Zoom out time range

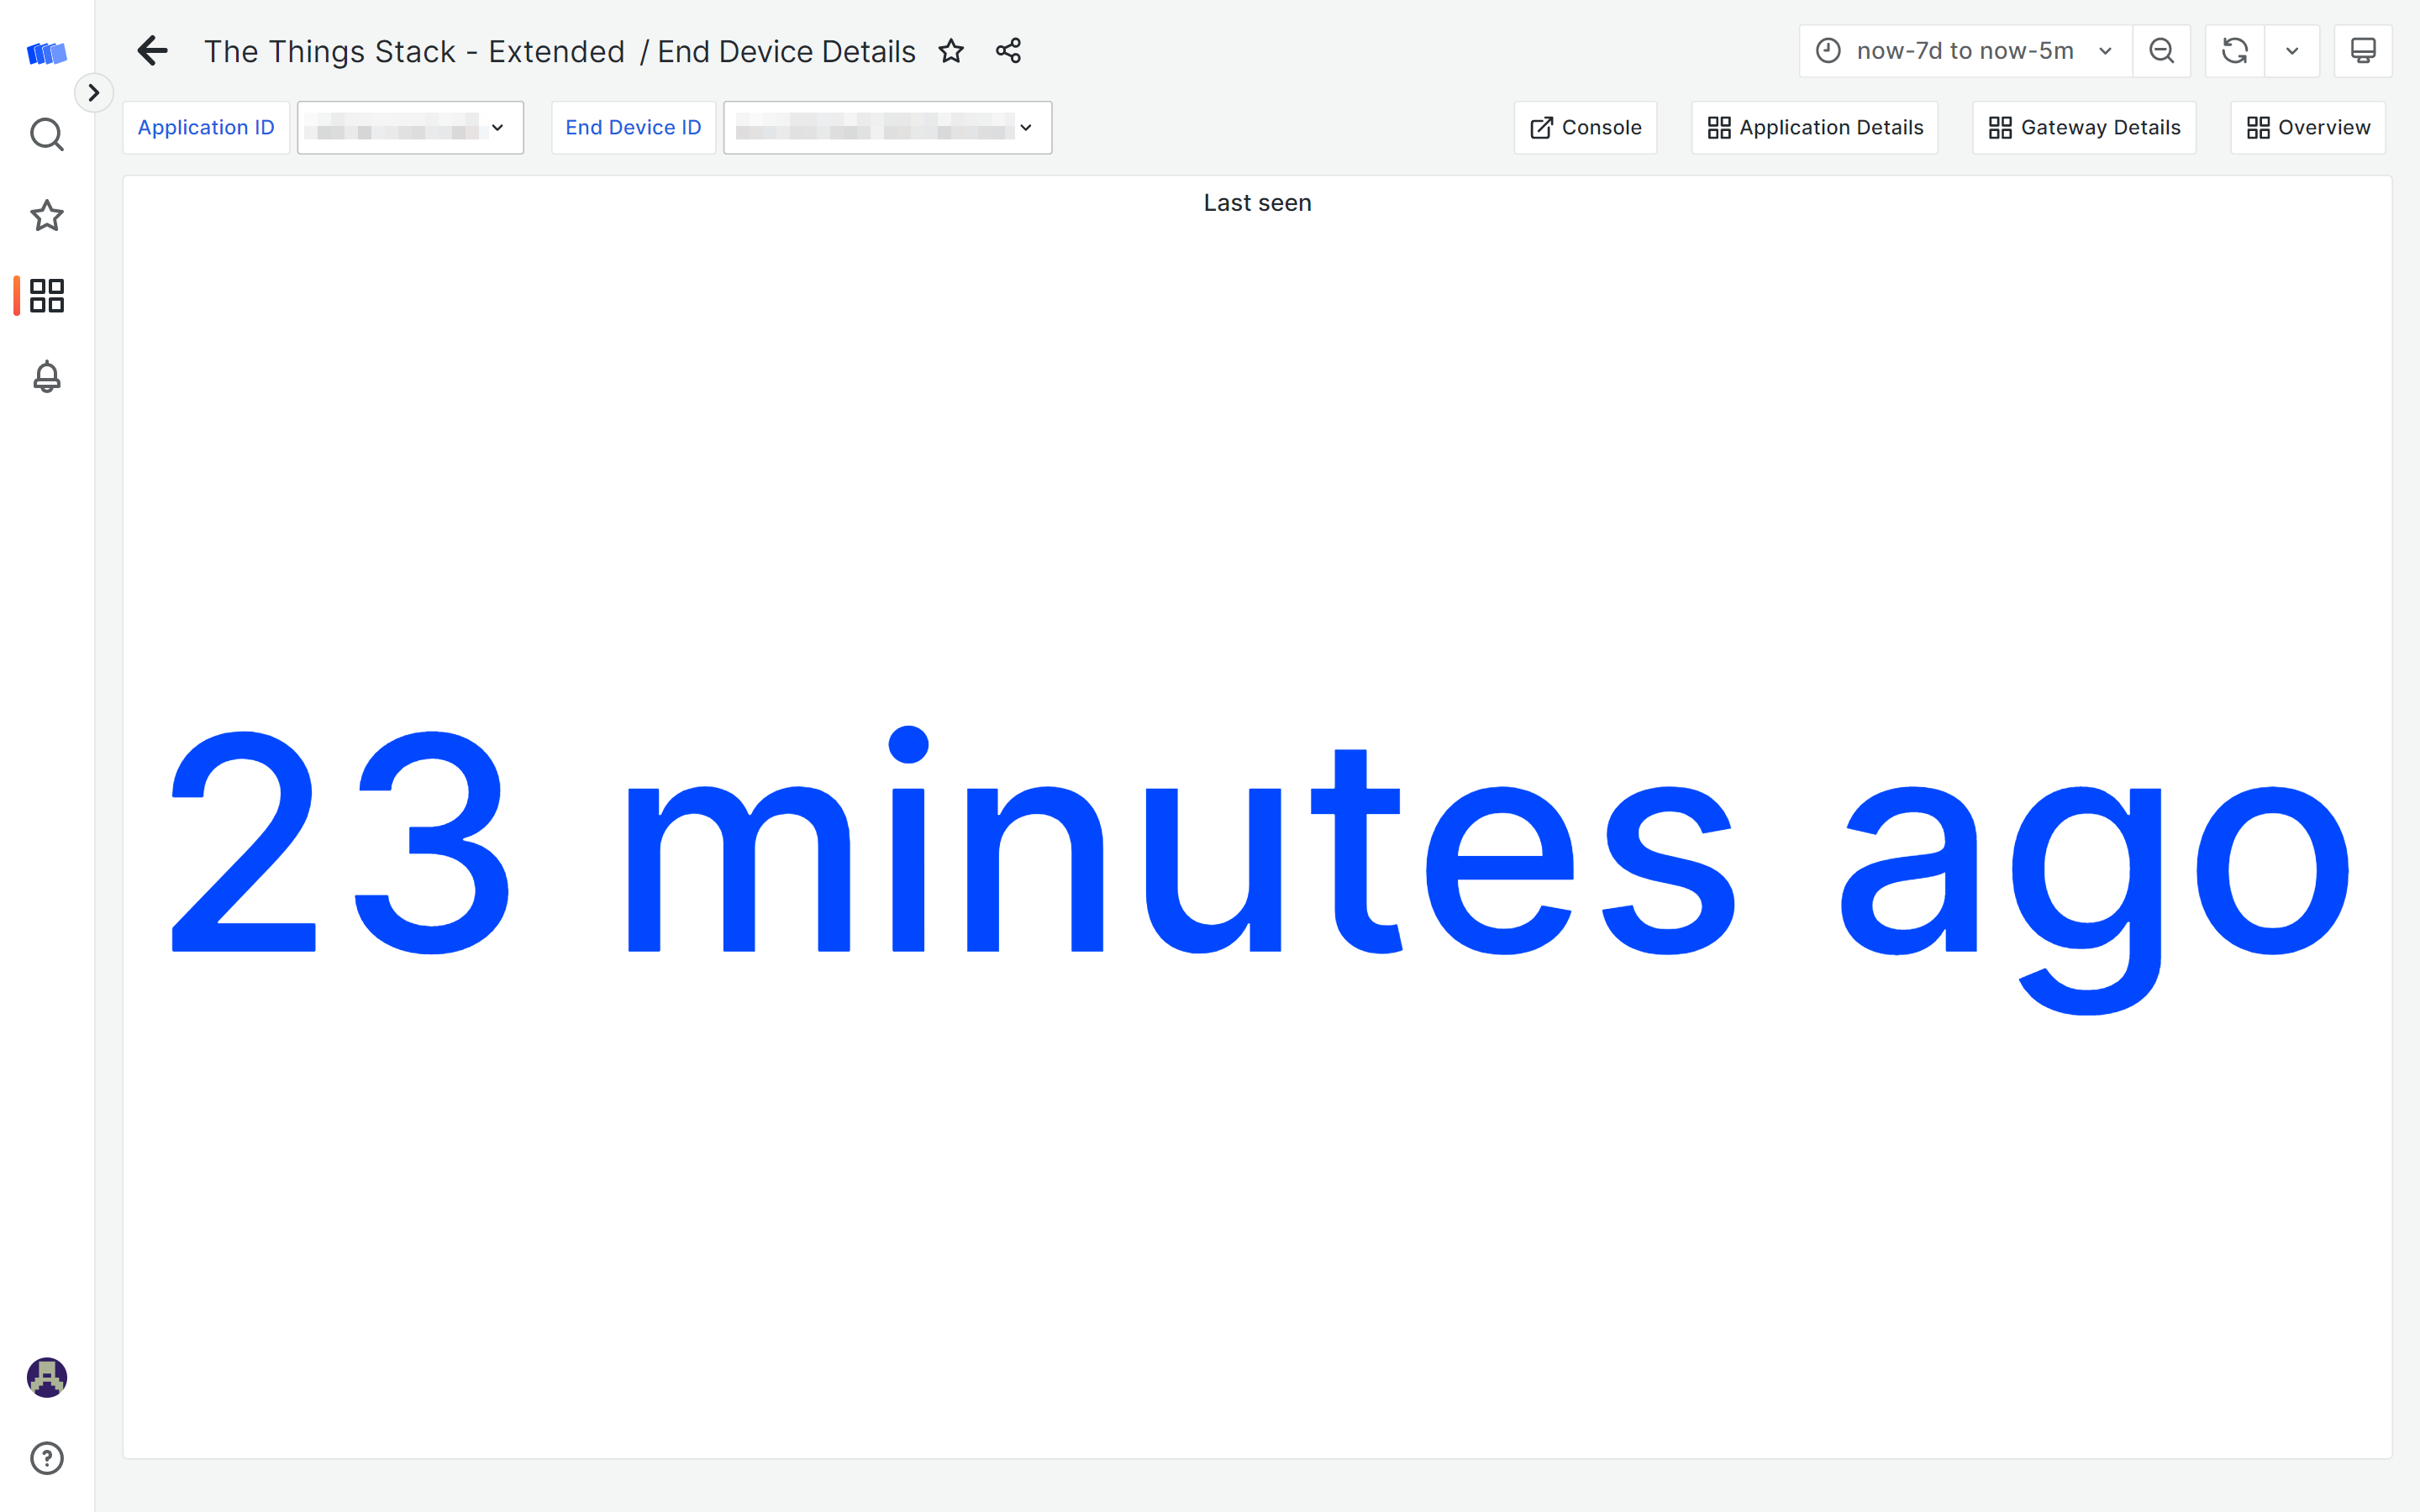tap(2161, 51)
